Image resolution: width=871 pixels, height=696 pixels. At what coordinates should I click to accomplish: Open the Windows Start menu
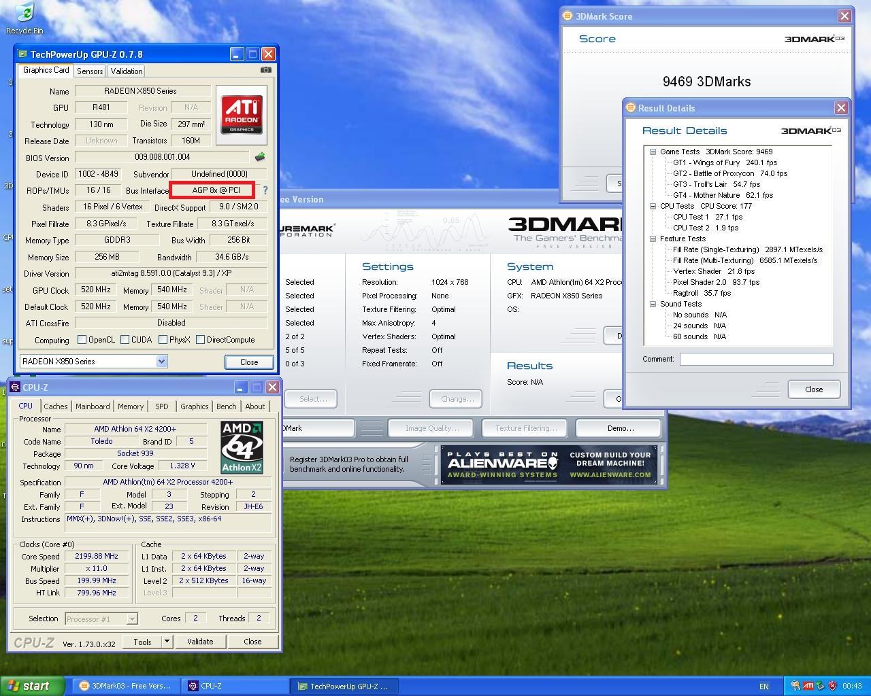tap(32, 686)
